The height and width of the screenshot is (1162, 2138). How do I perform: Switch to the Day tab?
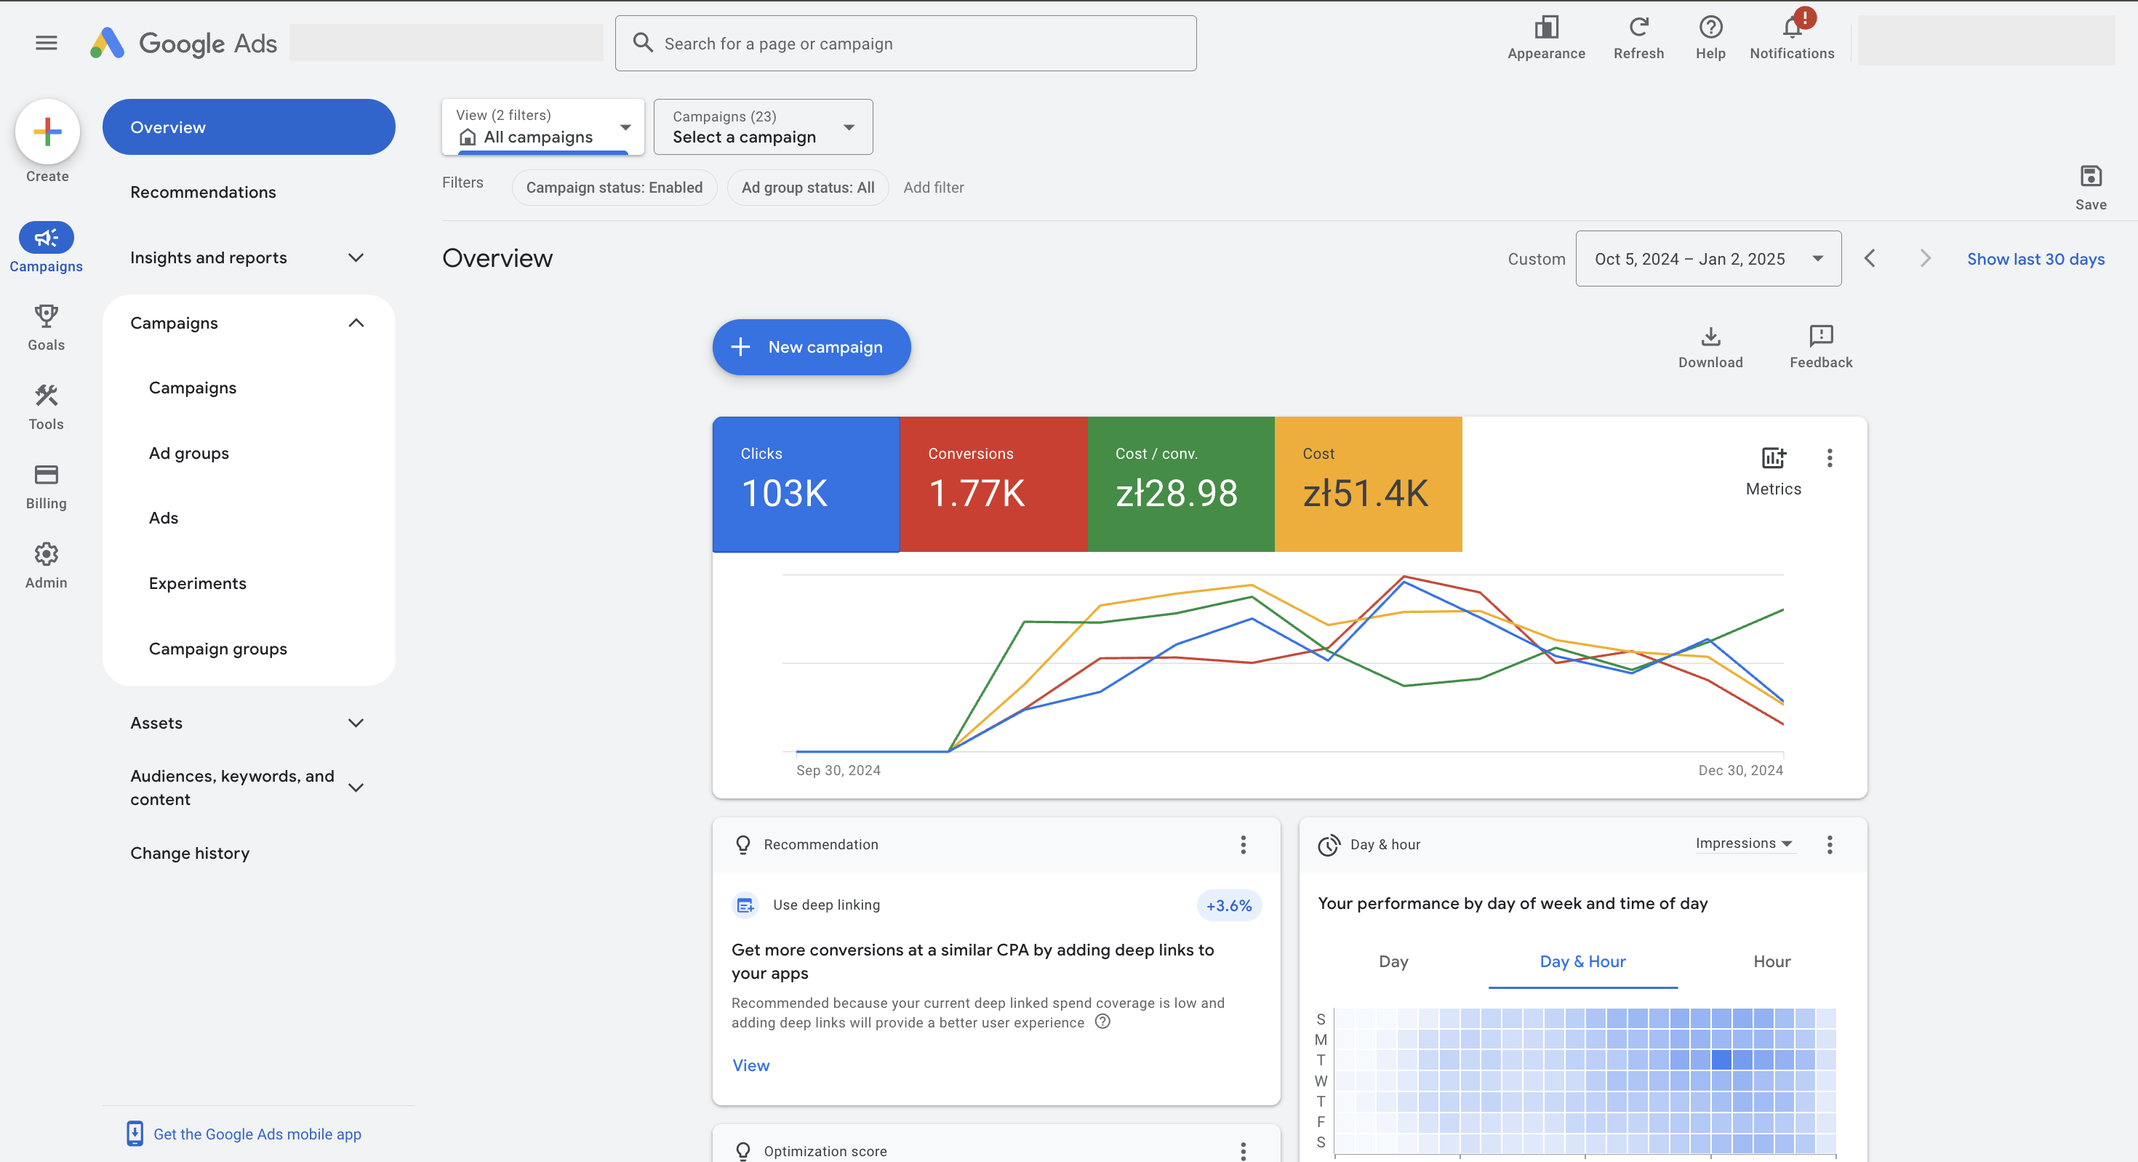coord(1393,961)
